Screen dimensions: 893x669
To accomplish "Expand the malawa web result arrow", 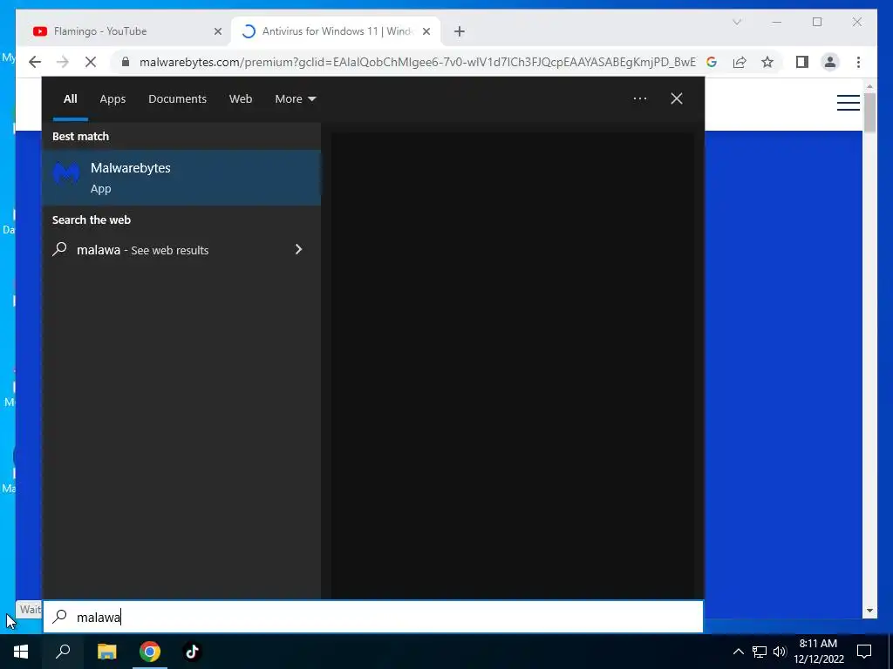I will tap(298, 249).
